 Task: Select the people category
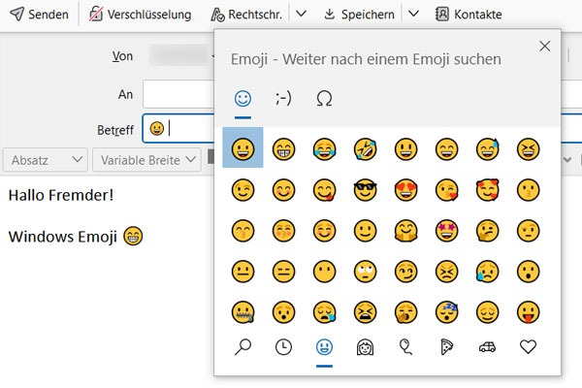[366, 347]
